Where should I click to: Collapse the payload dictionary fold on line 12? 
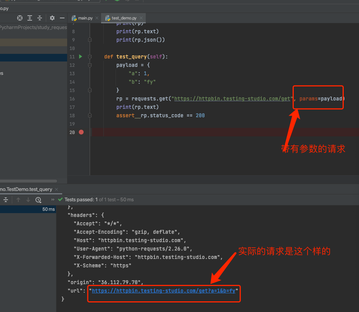coord(90,65)
